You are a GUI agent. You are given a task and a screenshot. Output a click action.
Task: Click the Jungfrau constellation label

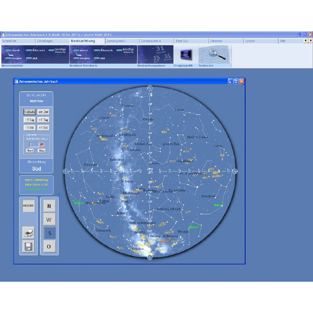208,196
